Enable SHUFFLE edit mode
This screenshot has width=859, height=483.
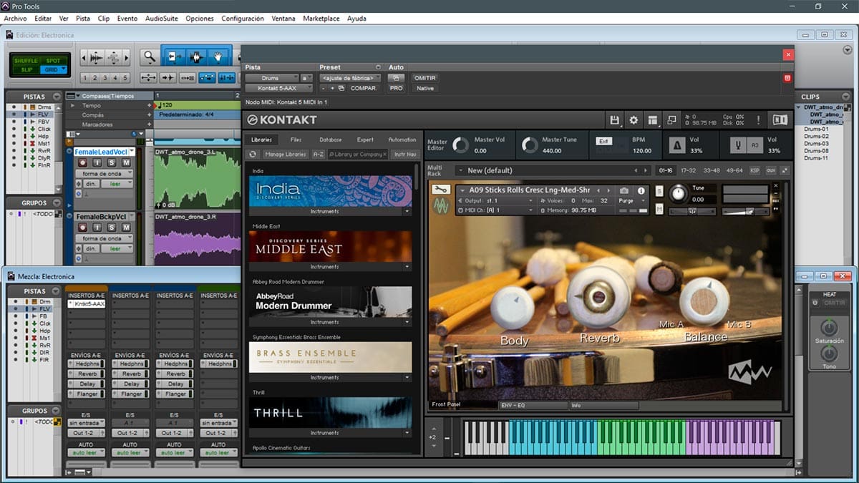pos(26,61)
